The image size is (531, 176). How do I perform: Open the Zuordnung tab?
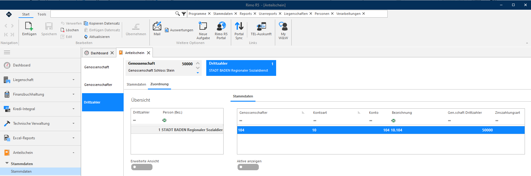(x=159, y=84)
